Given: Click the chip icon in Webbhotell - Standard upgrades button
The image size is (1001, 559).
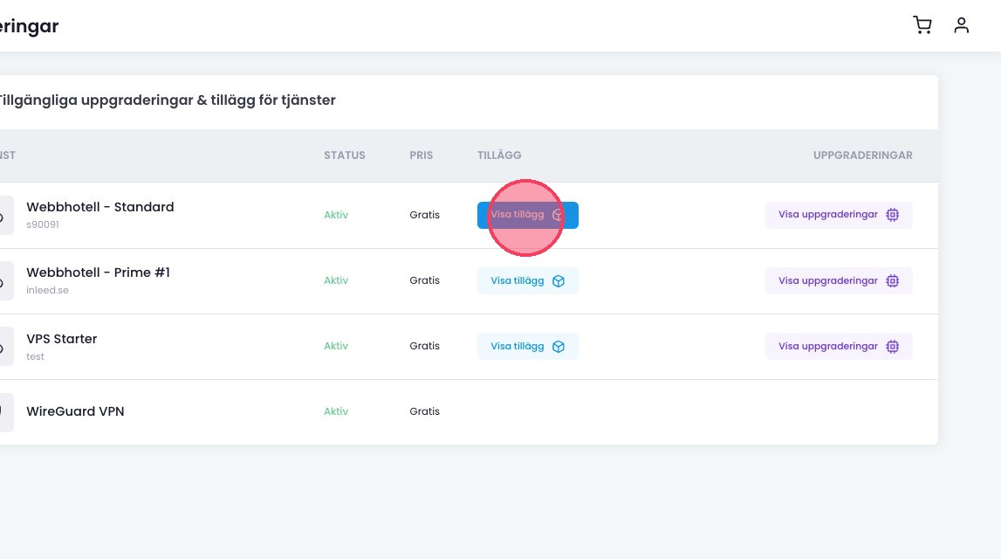Looking at the screenshot, I should 892,215.
